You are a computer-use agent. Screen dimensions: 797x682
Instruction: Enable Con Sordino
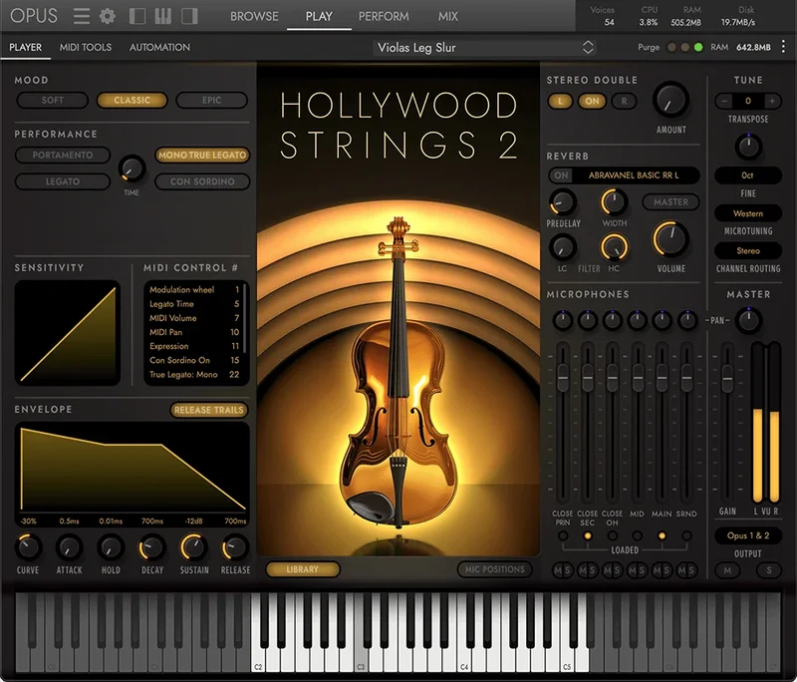(202, 181)
